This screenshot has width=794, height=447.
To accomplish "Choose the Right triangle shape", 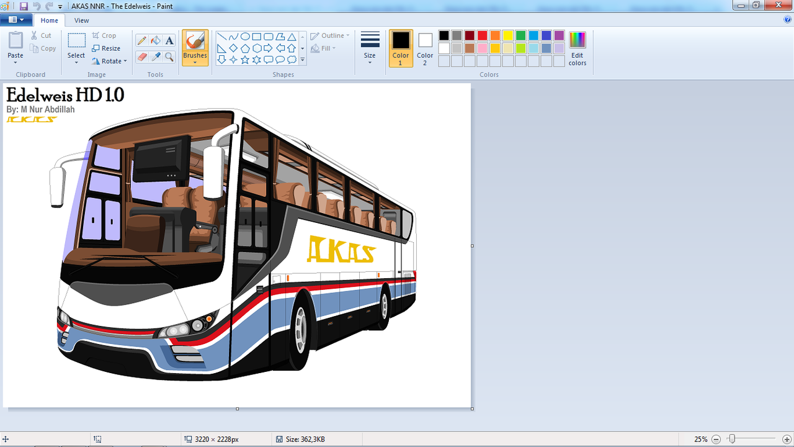I will pos(221,48).
